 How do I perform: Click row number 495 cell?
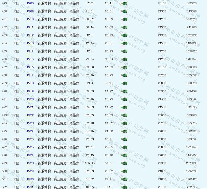coord(4,131)
